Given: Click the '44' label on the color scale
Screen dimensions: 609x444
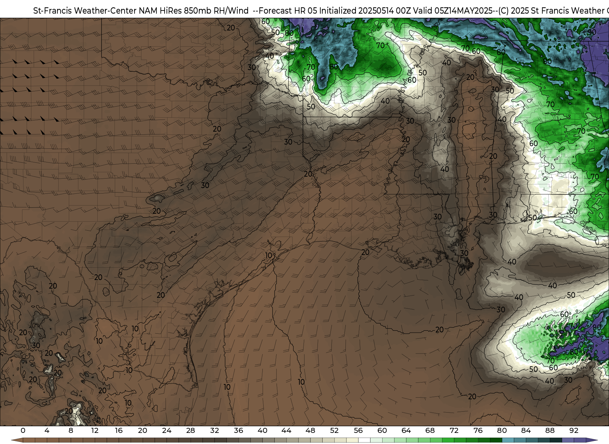Looking at the screenshot, I should [286, 430].
